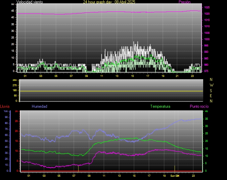Click the "S" compass label
This screenshot has width=227, height=180.
click(211, 90)
